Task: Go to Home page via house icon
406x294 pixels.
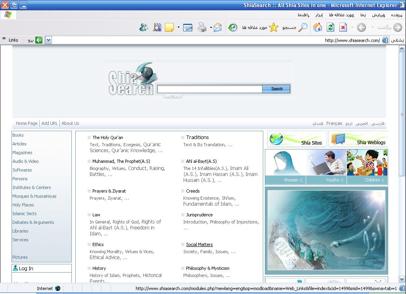Action: (x=318, y=27)
